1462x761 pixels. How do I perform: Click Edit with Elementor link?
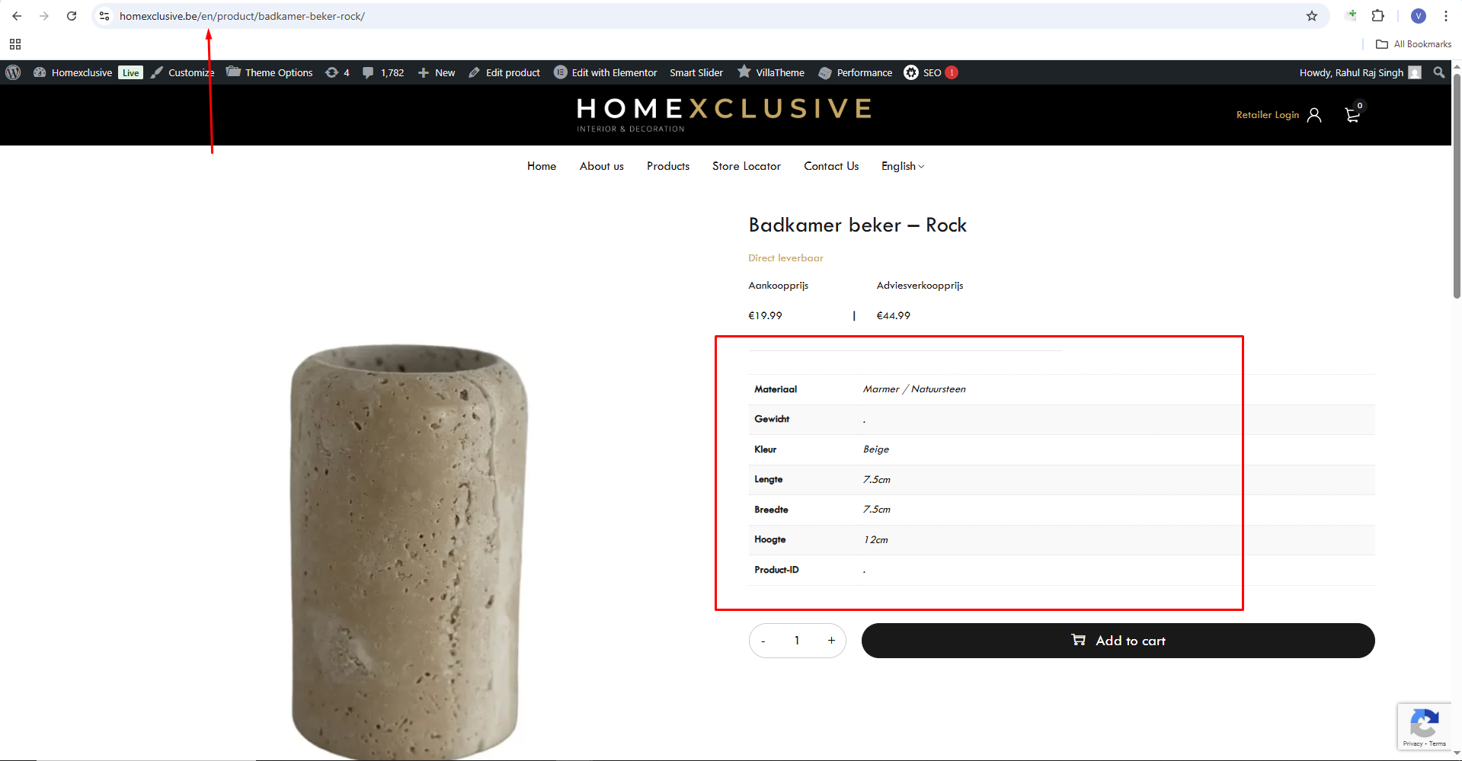(606, 72)
